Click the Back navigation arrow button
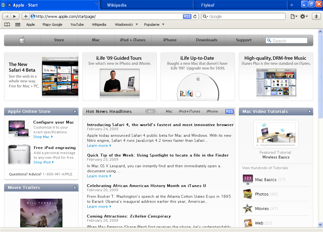This screenshot has width=323, height=232. pos(7,16)
